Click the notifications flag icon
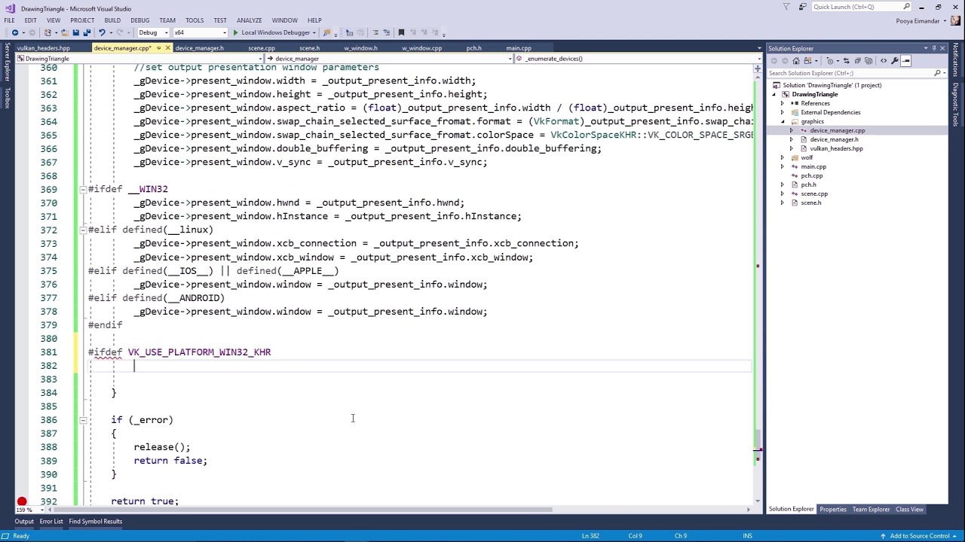Screen dimensions: 965x542 click(786, 7)
